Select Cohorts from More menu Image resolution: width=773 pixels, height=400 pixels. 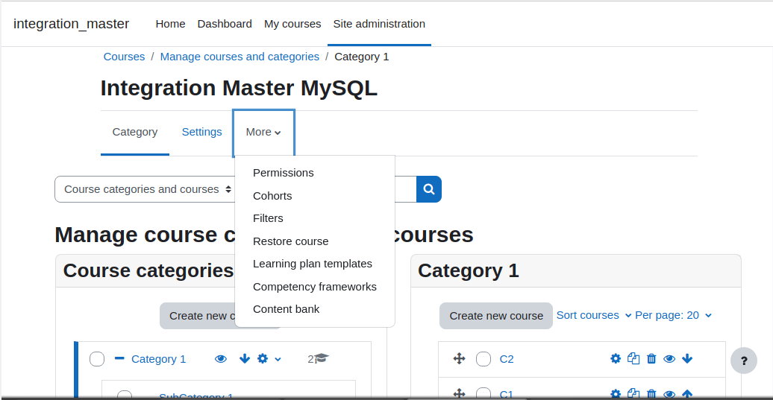[x=272, y=196]
